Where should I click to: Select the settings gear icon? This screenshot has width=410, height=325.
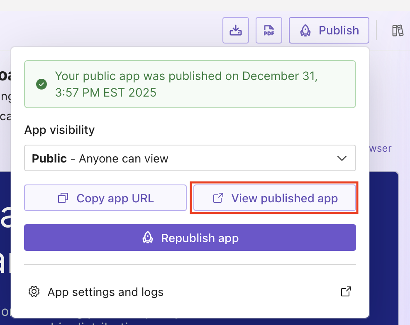[x=34, y=292]
